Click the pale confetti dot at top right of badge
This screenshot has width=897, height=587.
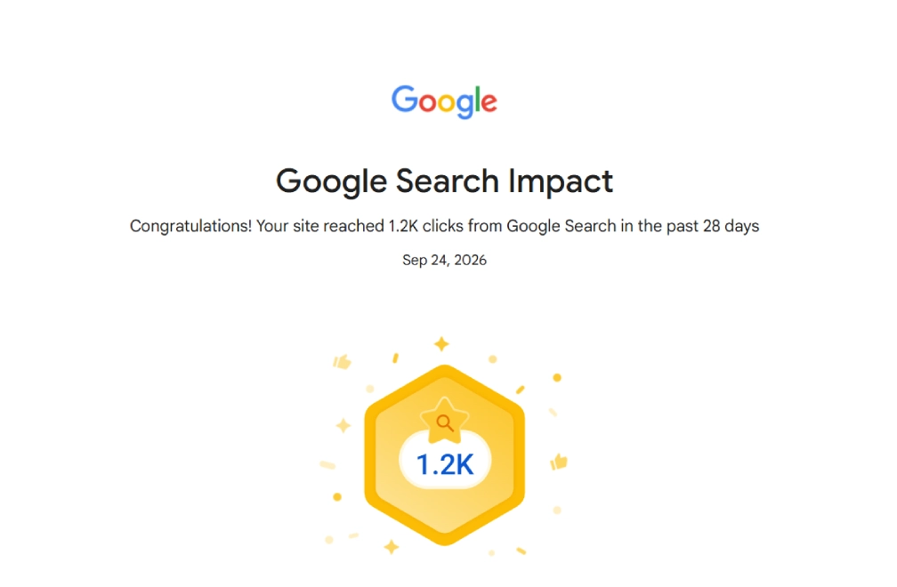[493, 359]
